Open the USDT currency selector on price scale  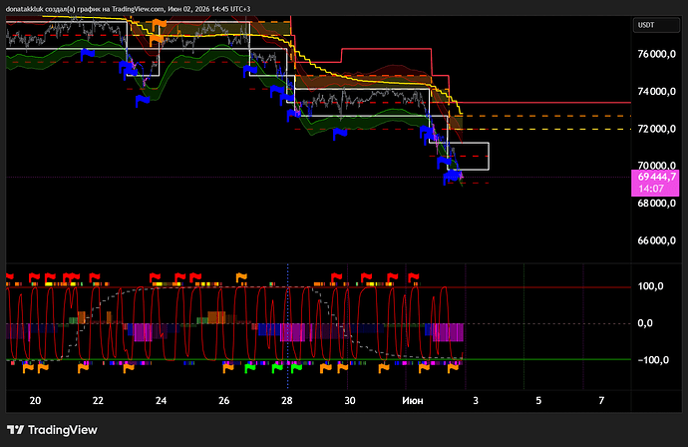656,25
